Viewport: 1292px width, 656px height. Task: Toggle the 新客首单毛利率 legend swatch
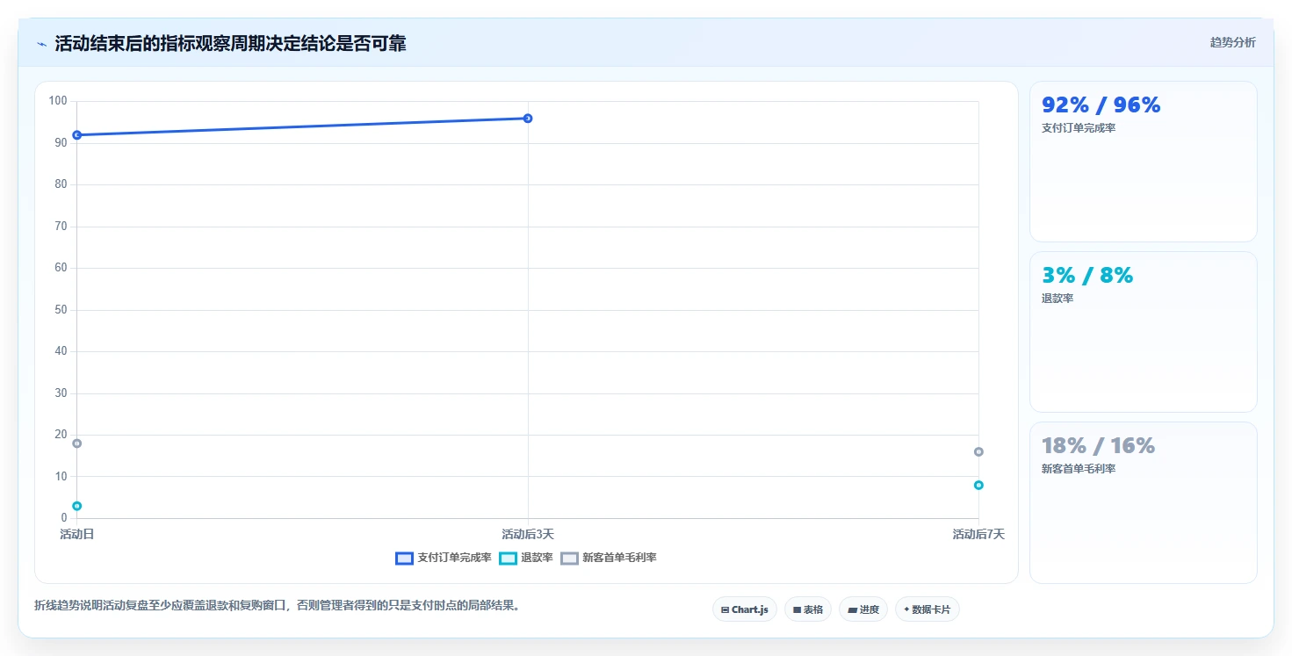click(x=569, y=558)
